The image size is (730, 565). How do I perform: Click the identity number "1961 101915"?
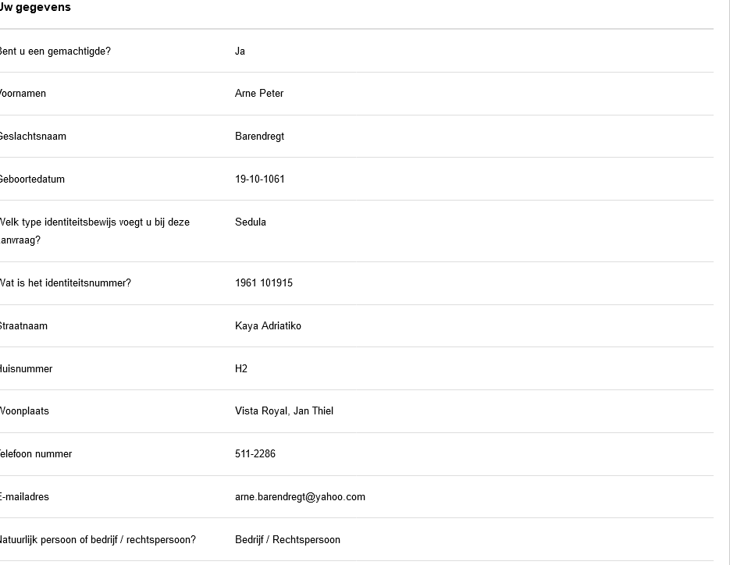[x=264, y=283]
